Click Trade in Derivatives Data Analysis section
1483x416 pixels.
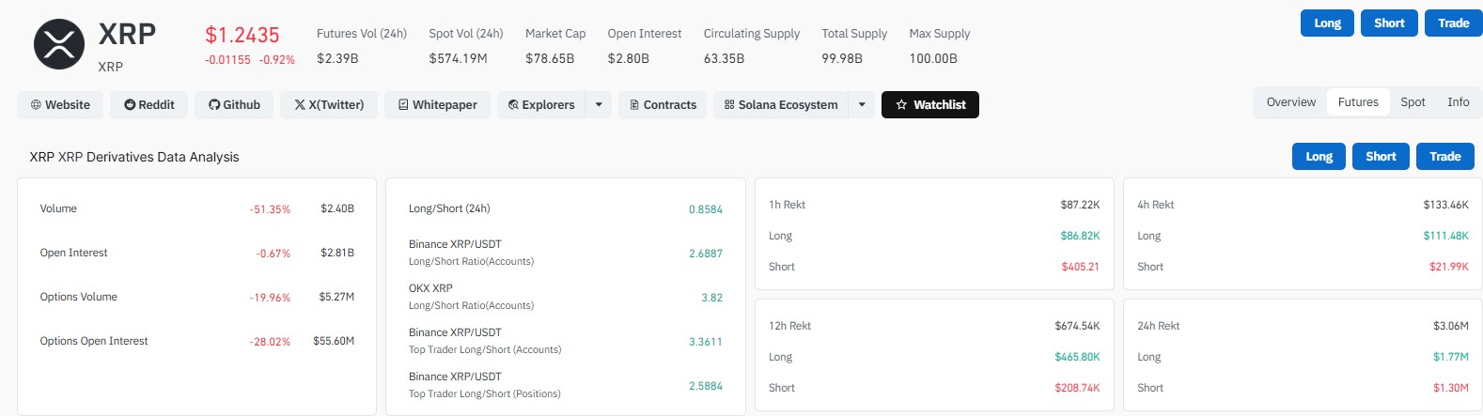pyautogui.click(x=1444, y=157)
